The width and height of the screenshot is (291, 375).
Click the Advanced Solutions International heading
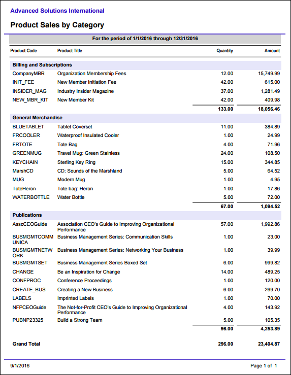pos(57,11)
